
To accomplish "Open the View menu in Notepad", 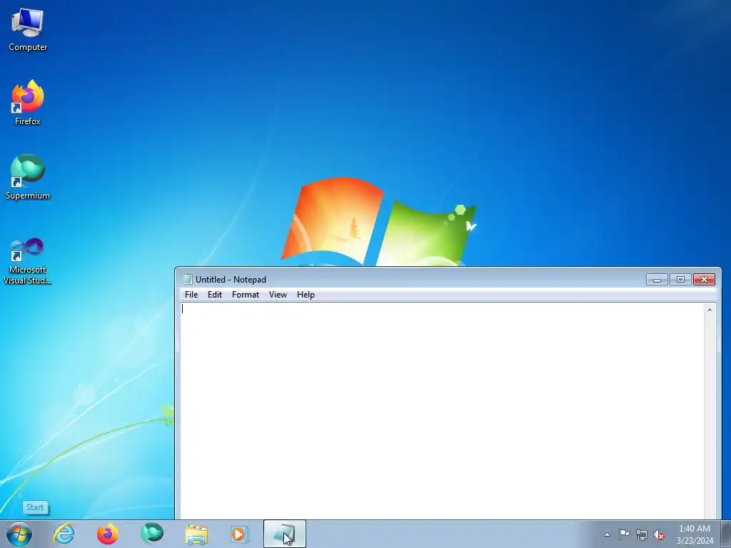I will tap(278, 295).
